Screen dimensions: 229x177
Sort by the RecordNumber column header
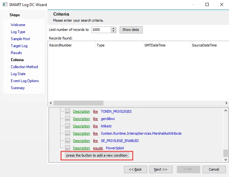pyautogui.click(x=72, y=45)
